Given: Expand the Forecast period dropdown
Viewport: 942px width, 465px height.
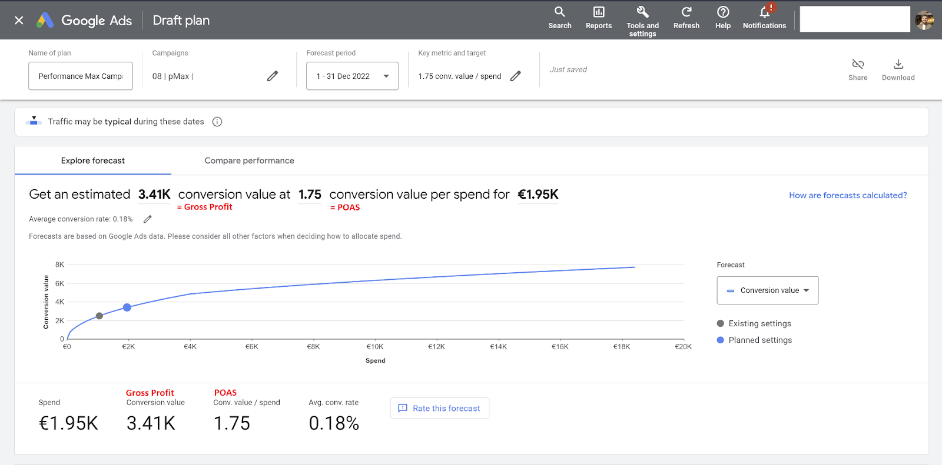Looking at the screenshot, I should coord(352,76).
